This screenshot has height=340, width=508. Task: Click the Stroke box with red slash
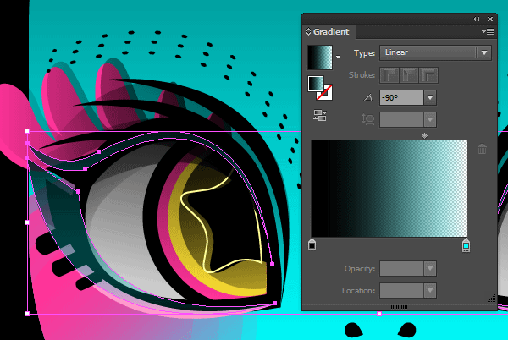pos(324,90)
